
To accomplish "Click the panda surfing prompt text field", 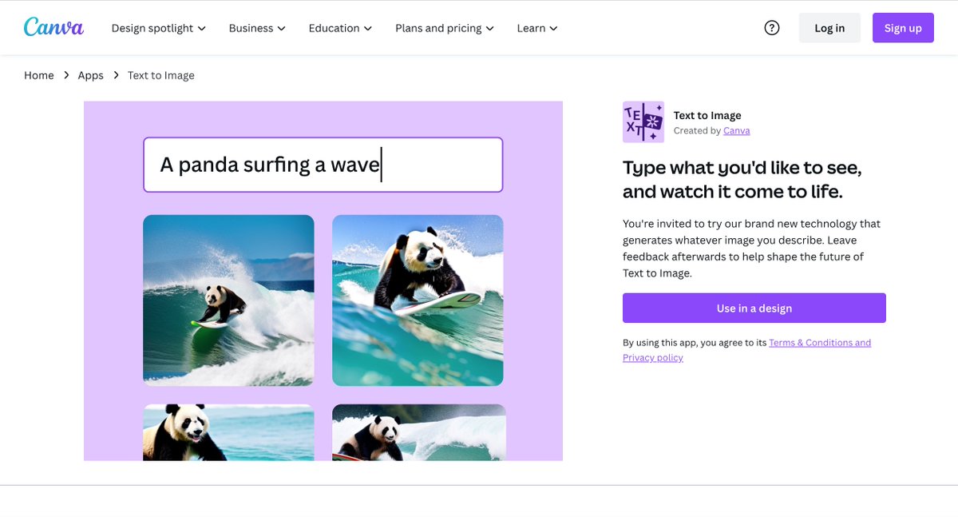I will [323, 165].
